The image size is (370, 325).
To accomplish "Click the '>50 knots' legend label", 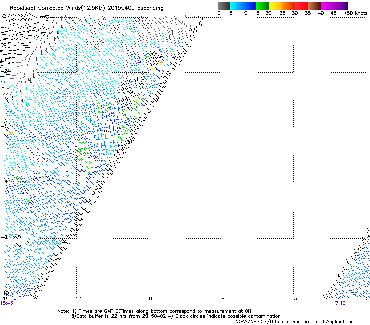I will pyautogui.click(x=355, y=13).
